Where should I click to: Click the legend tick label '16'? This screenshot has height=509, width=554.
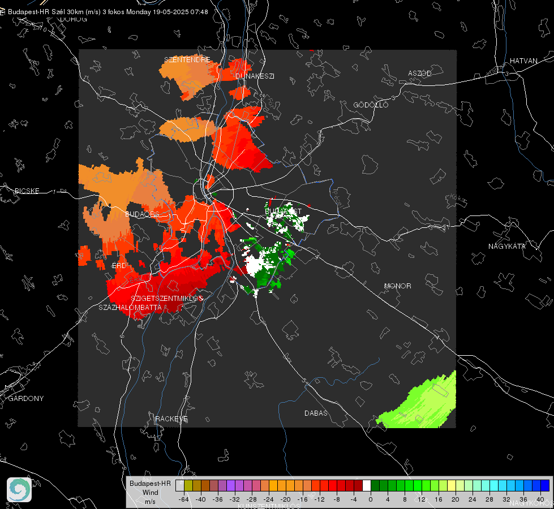click(x=439, y=499)
